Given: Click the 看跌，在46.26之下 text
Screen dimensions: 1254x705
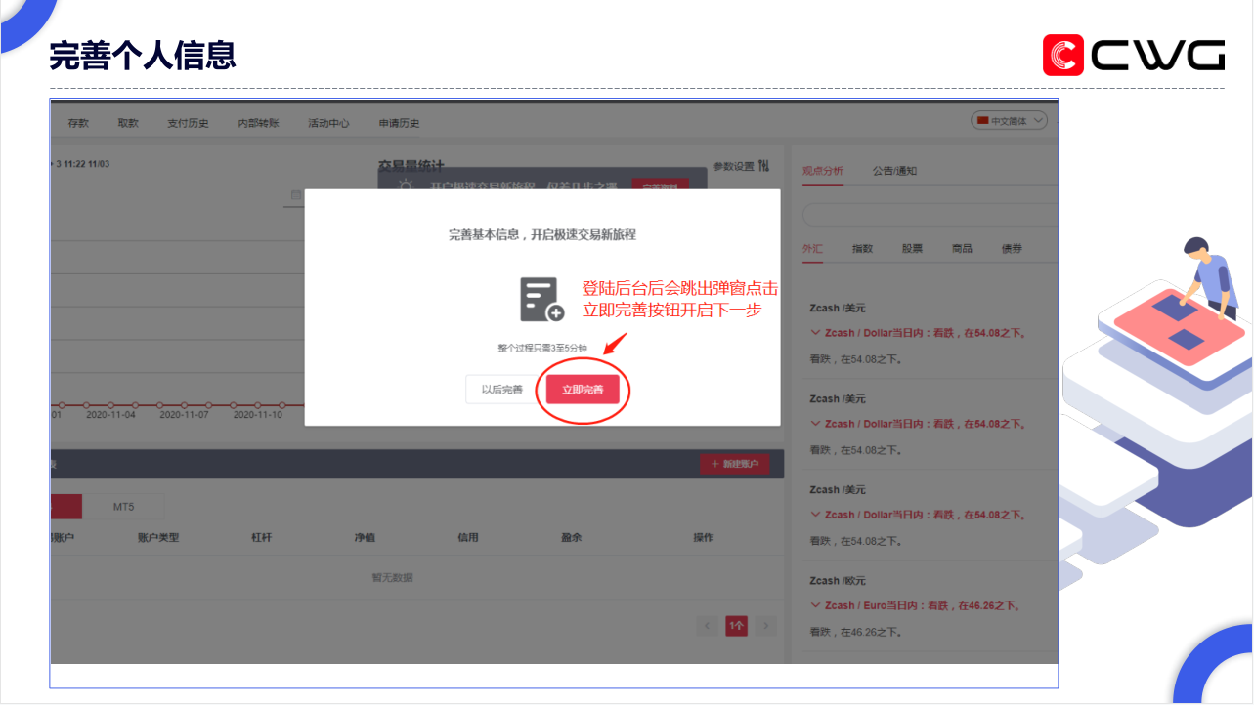Looking at the screenshot, I should 855,632.
